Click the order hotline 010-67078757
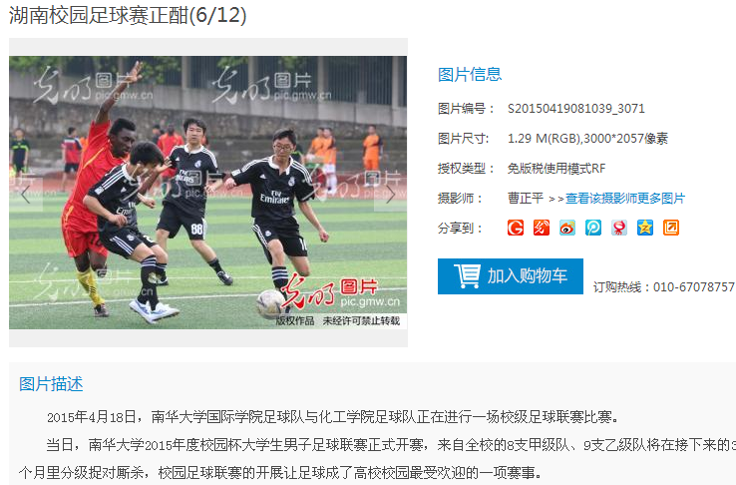The width and height of the screenshot is (736, 485). [694, 286]
